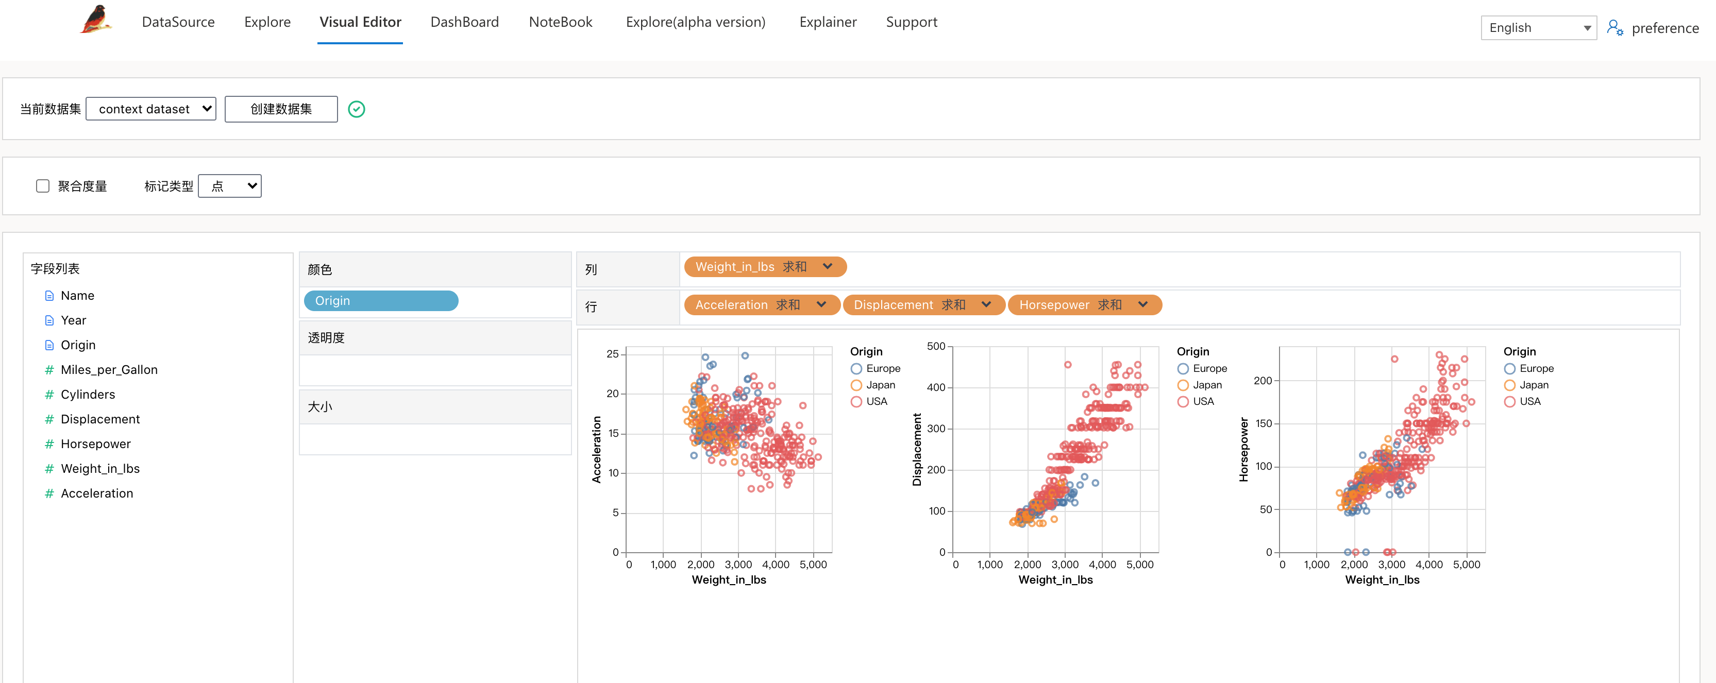Expand the Weight_in_lbs pill chevron
This screenshot has height=683, width=1716.
click(828, 267)
